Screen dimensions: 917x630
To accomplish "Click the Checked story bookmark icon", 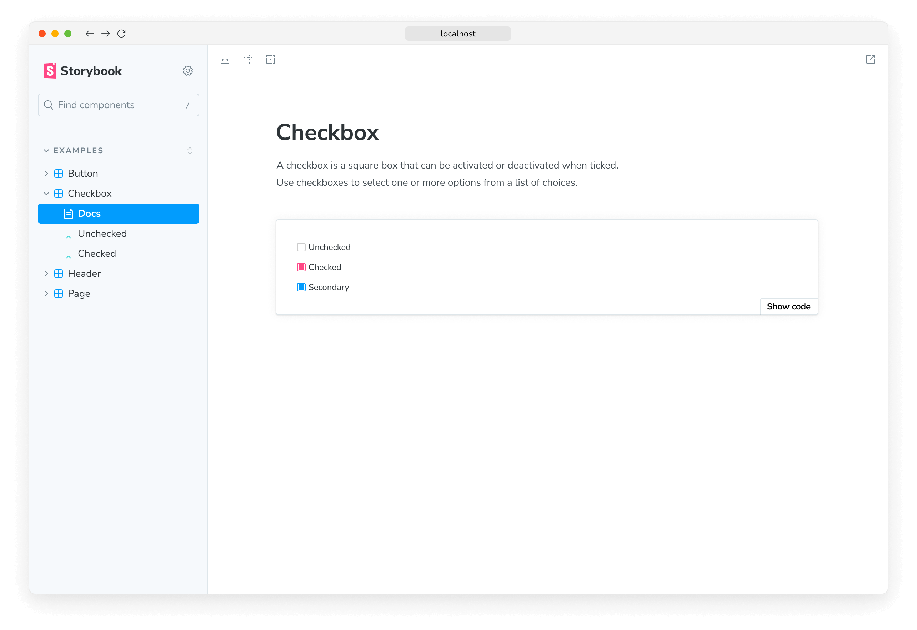I will point(68,253).
